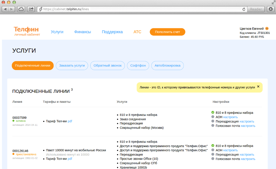
Task: Click the Reader button in address bar
Action: [256, 9]
